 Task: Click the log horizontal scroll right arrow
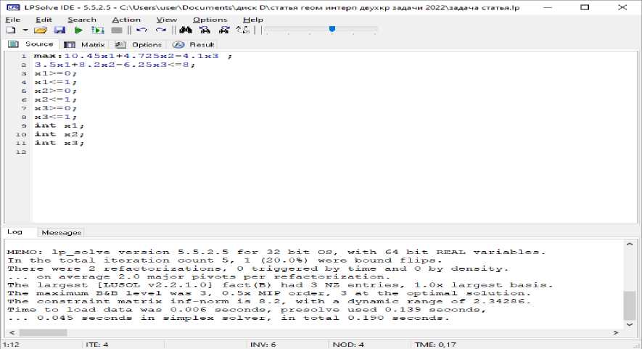pos(616,332)
